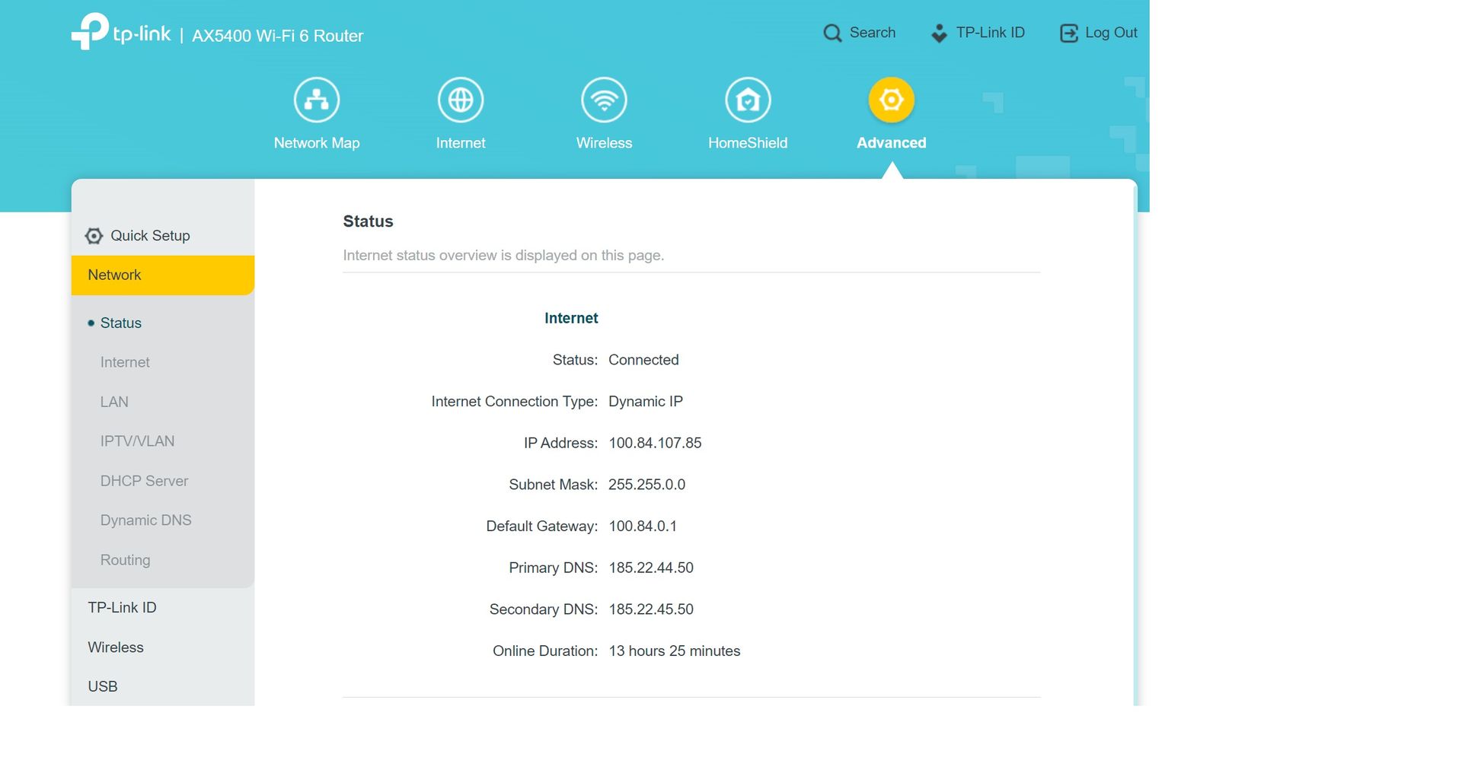Screen dimensions: 1462x770
Task: Open Internet submenu under Network
Action: (125, 362)
